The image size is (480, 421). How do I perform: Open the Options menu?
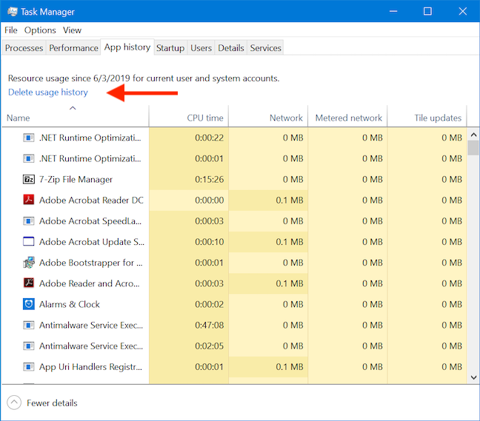[x=40, y=30]
